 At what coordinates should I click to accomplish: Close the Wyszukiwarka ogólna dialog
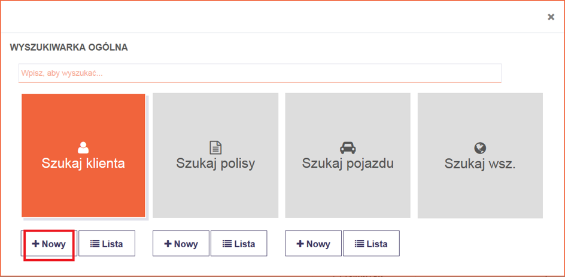pos(551,17)
